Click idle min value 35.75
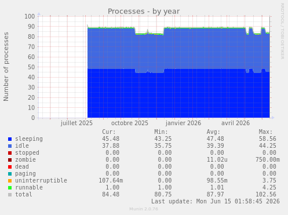The image size is (288, 215). tap(163, 145)
